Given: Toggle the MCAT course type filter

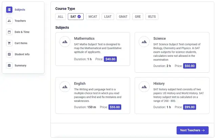Looking at the screenshot, I should pyautogui.click(x=93, y=17).
